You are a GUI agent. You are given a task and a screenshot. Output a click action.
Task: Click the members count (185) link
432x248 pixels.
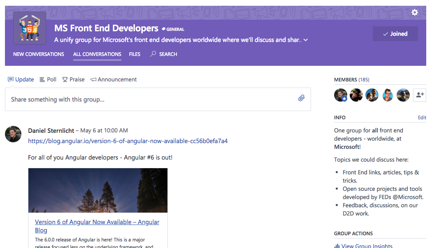(x=364, y=80)
